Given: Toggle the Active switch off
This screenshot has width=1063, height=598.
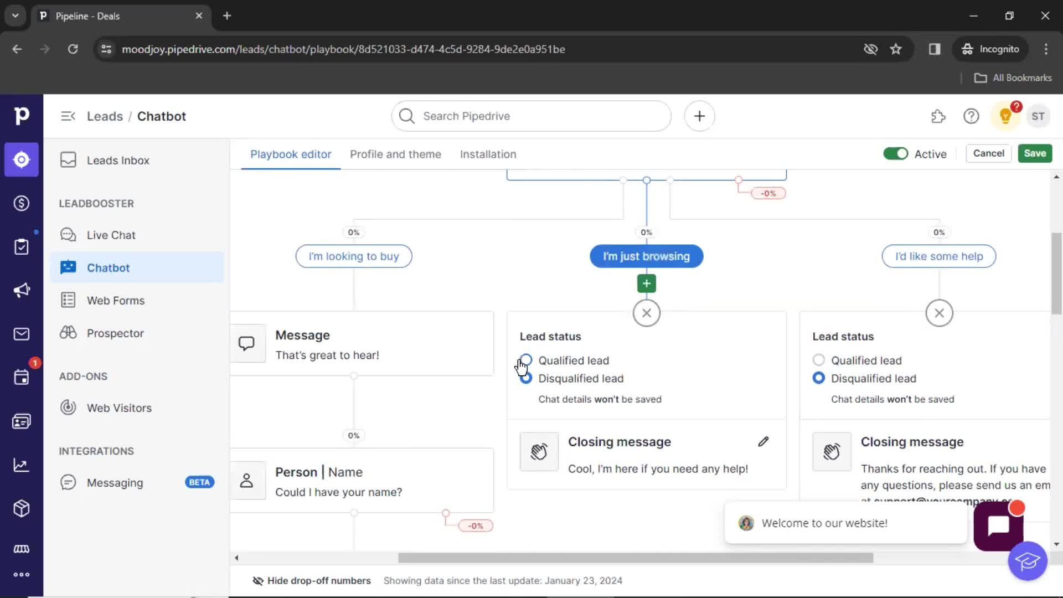Looking at the screenshot, I should pyautogui.click(x=895, y=153).
